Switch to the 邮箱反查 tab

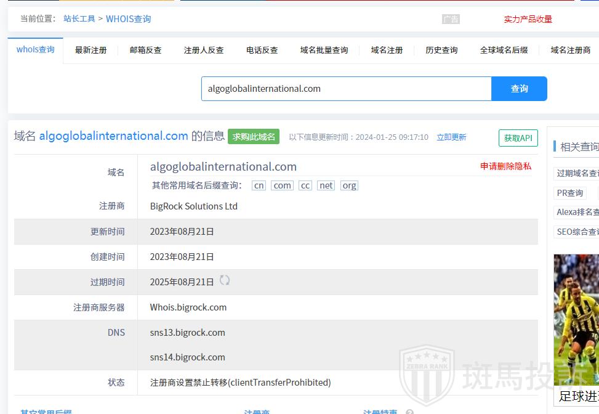coord(145,50)
